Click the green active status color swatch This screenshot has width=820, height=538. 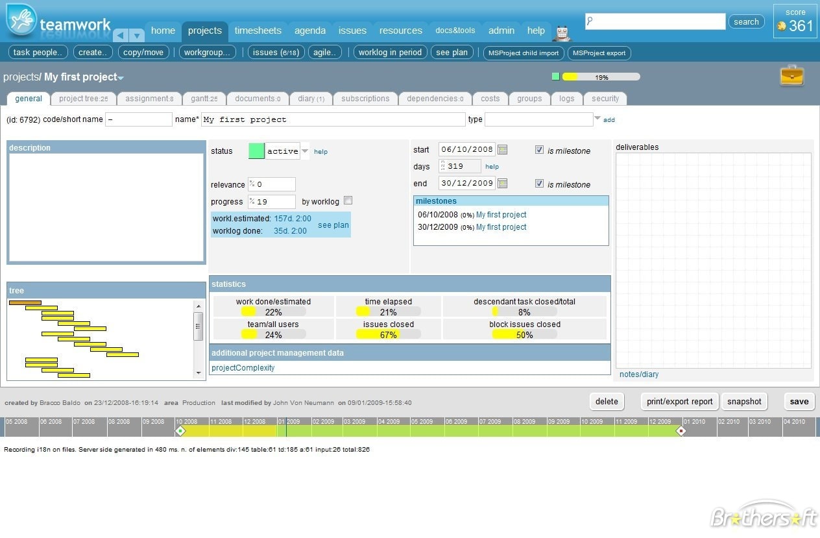256,151
